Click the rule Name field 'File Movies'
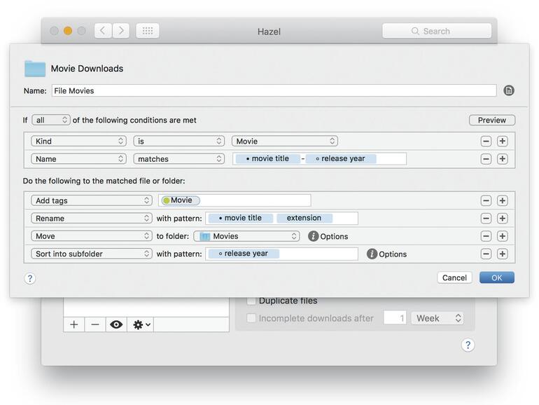Viewport: 539px width, 405px height. coord(274,90)
